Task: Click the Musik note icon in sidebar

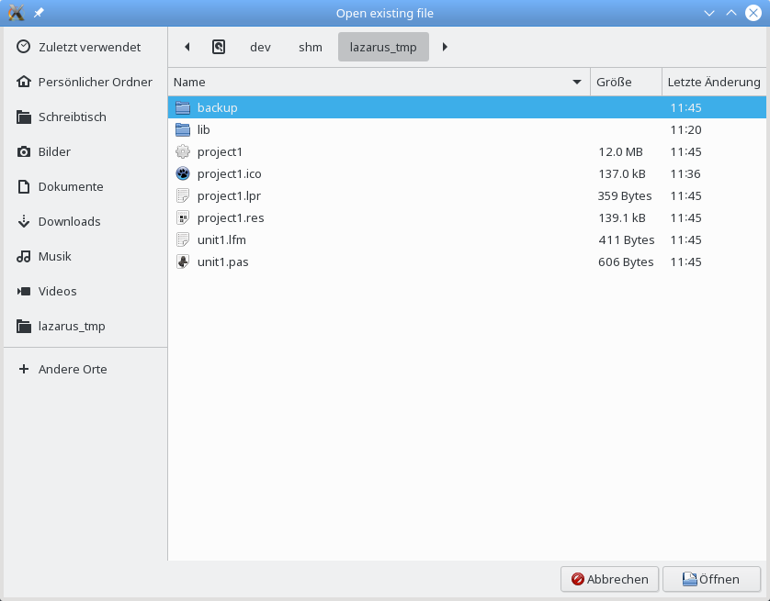Action: point(24,256)
